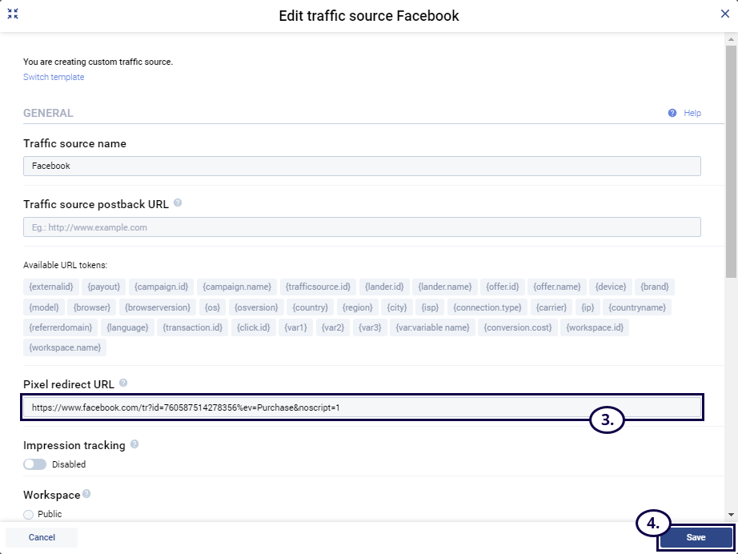738x554 pixels.
Task: Click the Workspace info question icon
Action: (x=86, y=494)
